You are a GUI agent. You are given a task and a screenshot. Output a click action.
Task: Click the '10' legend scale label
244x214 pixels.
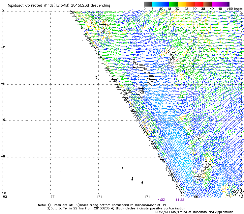[x=161, y=9]
